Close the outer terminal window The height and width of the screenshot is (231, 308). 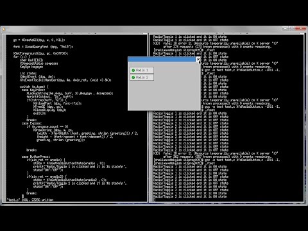click(x=301, y=28)
